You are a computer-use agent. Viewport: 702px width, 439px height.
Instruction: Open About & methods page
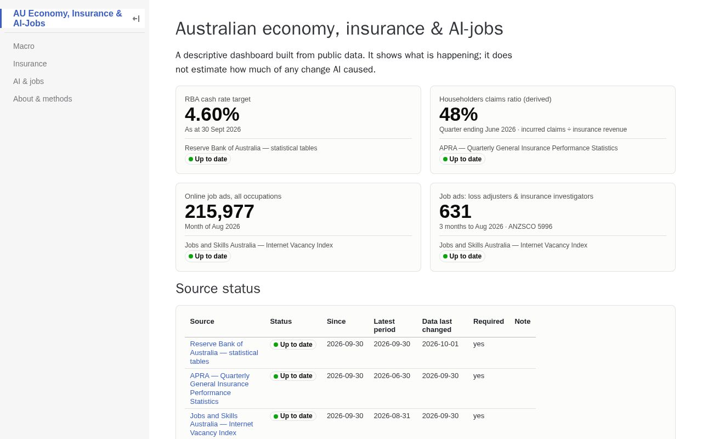point(43,99)
